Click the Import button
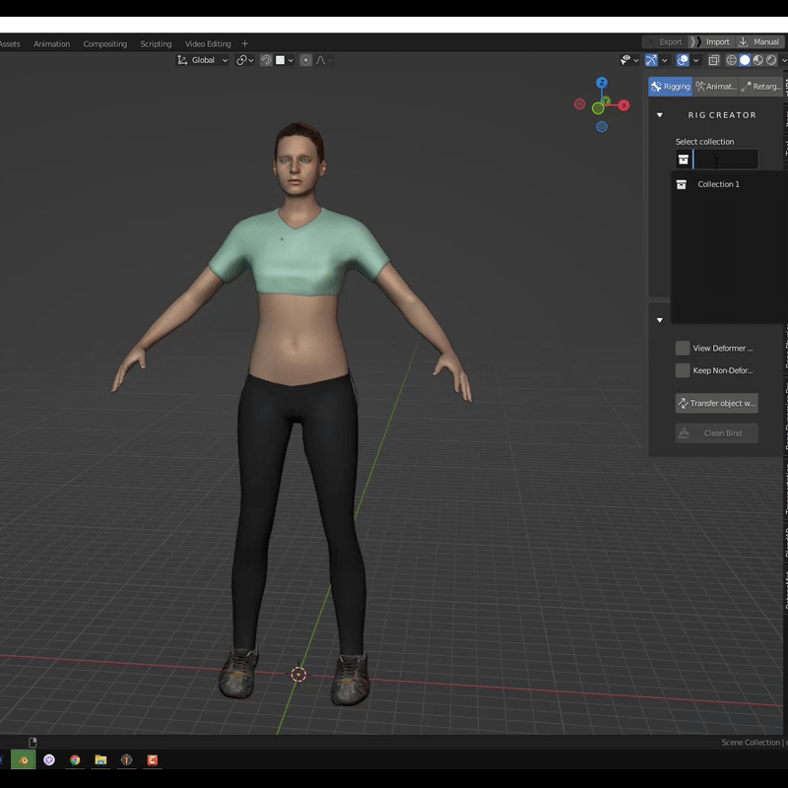The image size is (788, 788). [x=717, y=42]
